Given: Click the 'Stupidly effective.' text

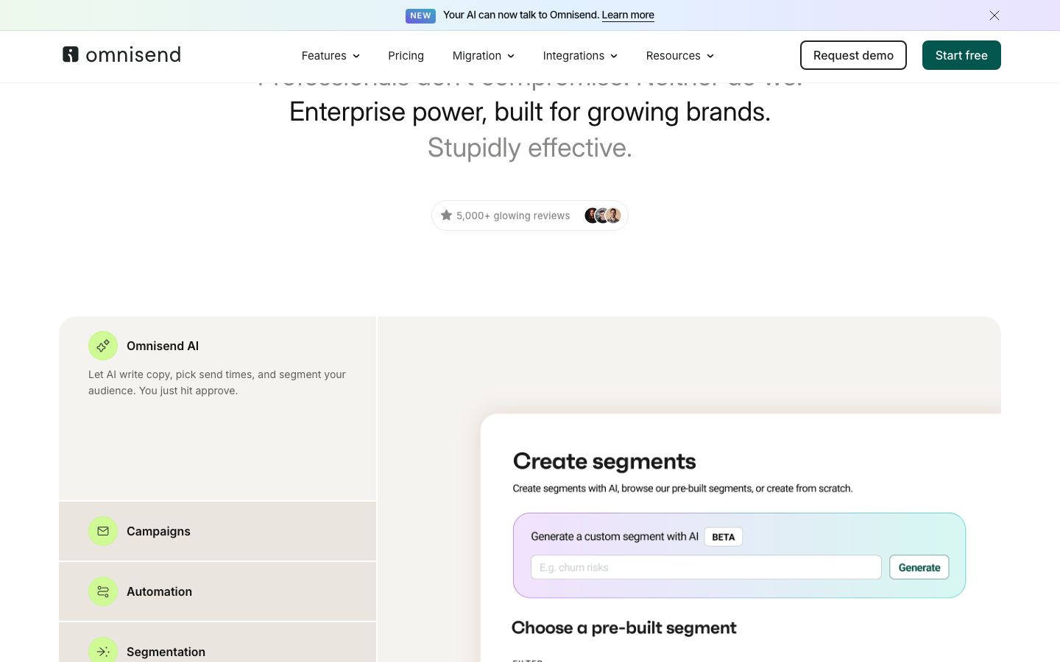Looking at the screenshot, I should coord(530,148).
